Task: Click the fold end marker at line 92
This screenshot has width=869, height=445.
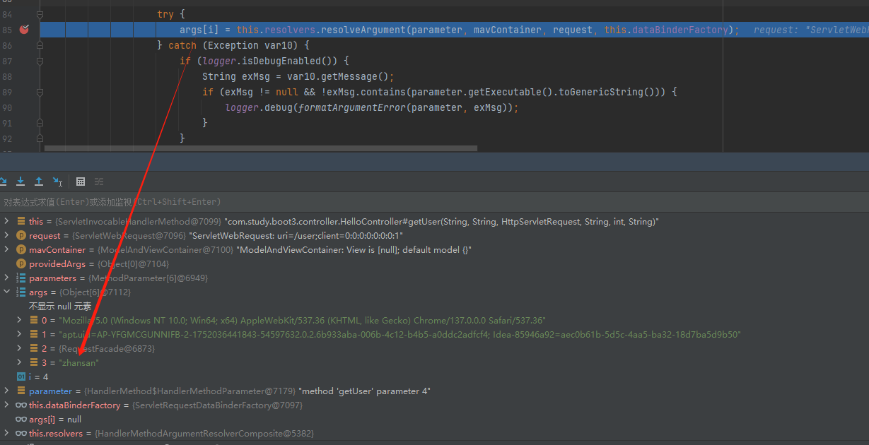Action: click(40, 138)
